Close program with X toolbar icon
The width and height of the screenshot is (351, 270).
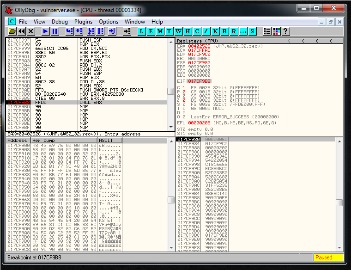(31, 31)
